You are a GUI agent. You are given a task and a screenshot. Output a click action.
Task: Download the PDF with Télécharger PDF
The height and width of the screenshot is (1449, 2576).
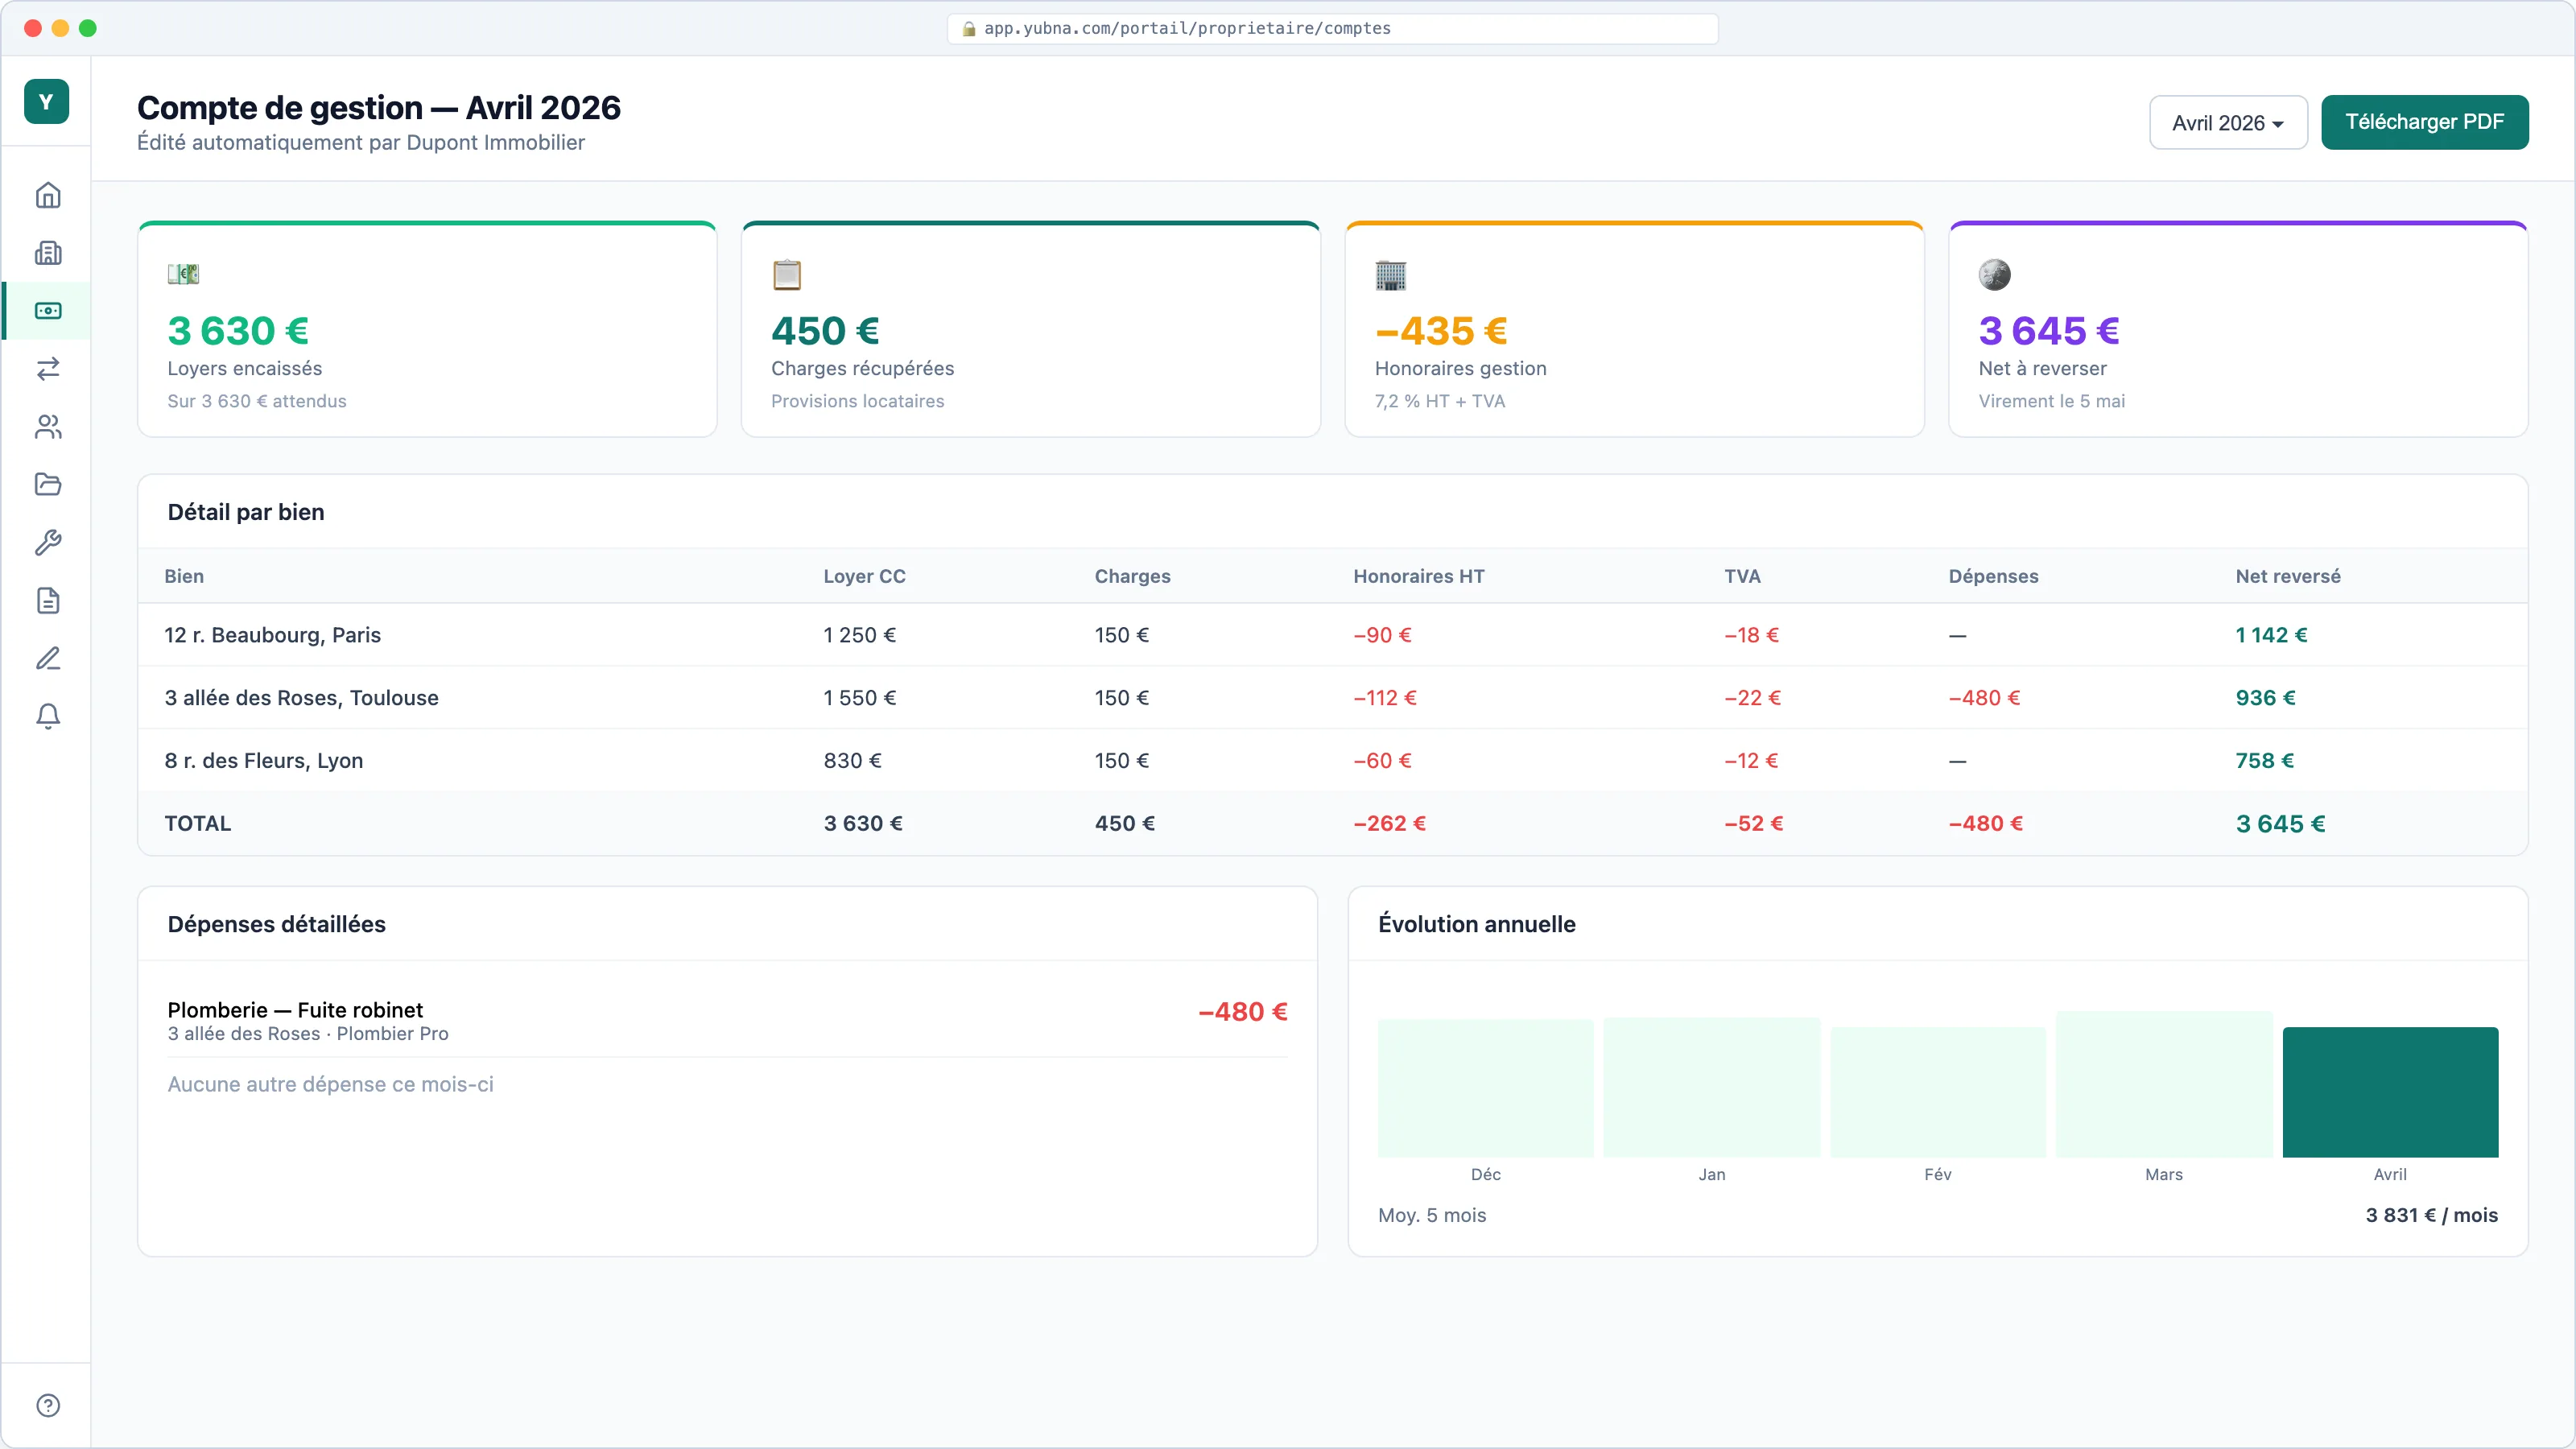(2424, 122)
